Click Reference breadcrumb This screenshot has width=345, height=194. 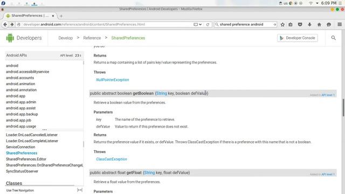click(92, 38)
